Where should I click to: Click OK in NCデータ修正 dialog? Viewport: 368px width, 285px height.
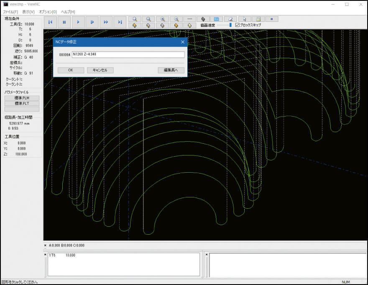[x=70, y=70]
